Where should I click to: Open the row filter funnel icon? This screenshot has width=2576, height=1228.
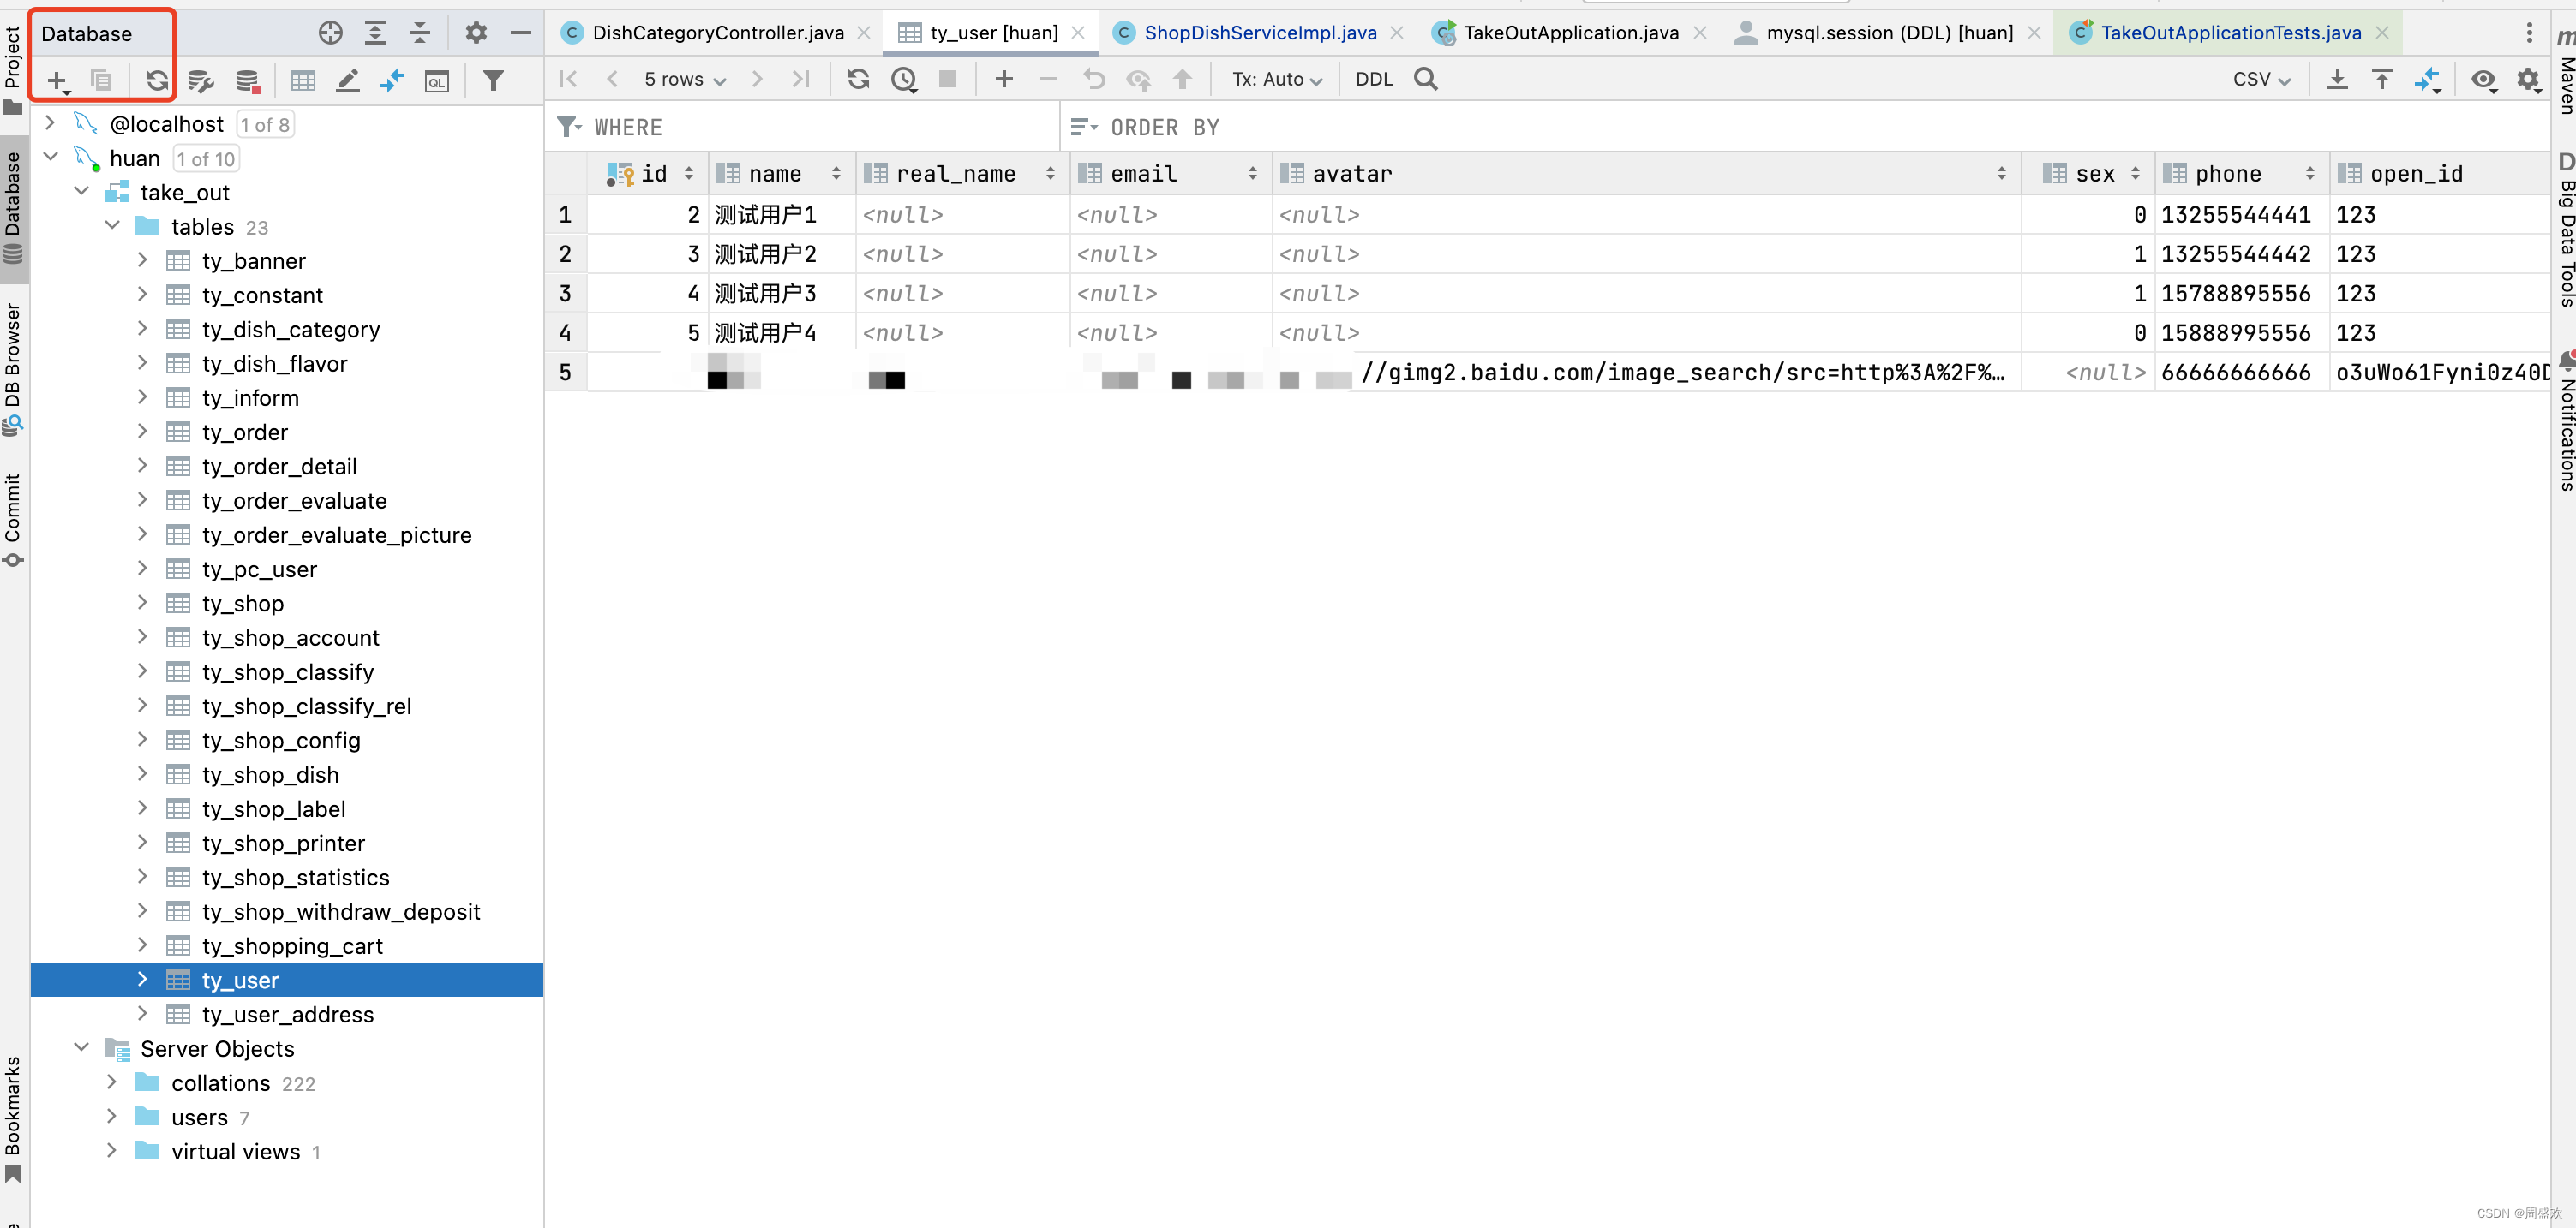click(x=493, y=81)
